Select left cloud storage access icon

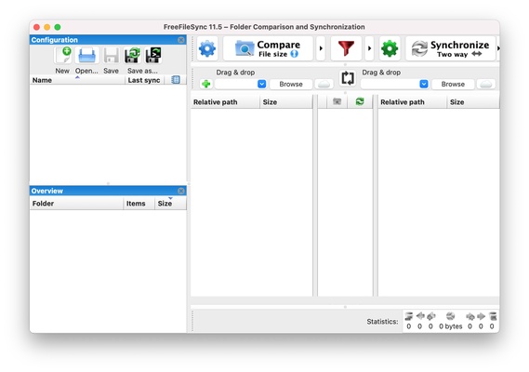324,84
